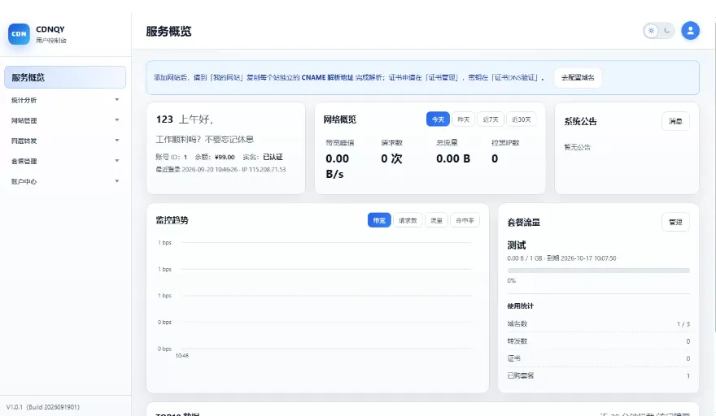Expand the 网站管理 sidebar menu
The image size is (716, 416).
[65, 120]
